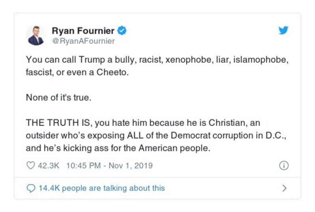
Task: Open the @RyanAFournier handle link
Action: coord(83,41)
